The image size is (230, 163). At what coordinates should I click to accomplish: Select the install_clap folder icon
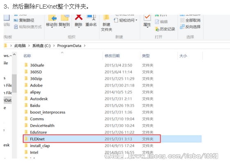pos(26,145)
